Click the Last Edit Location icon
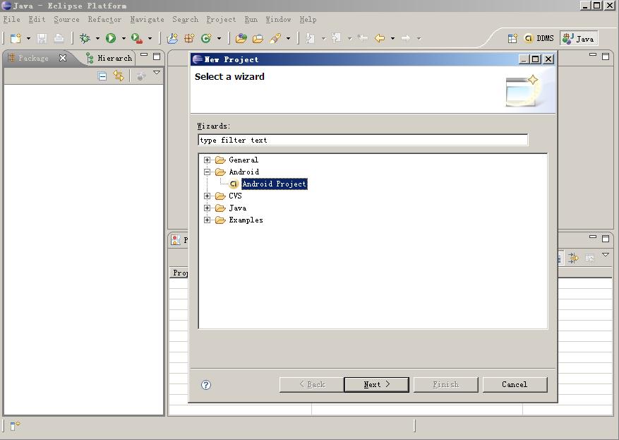 [x=362, y=38]
